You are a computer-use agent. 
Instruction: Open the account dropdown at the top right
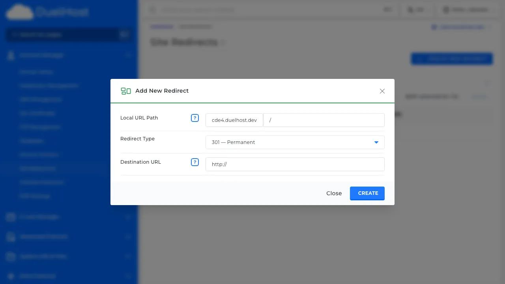click(468, 9)
